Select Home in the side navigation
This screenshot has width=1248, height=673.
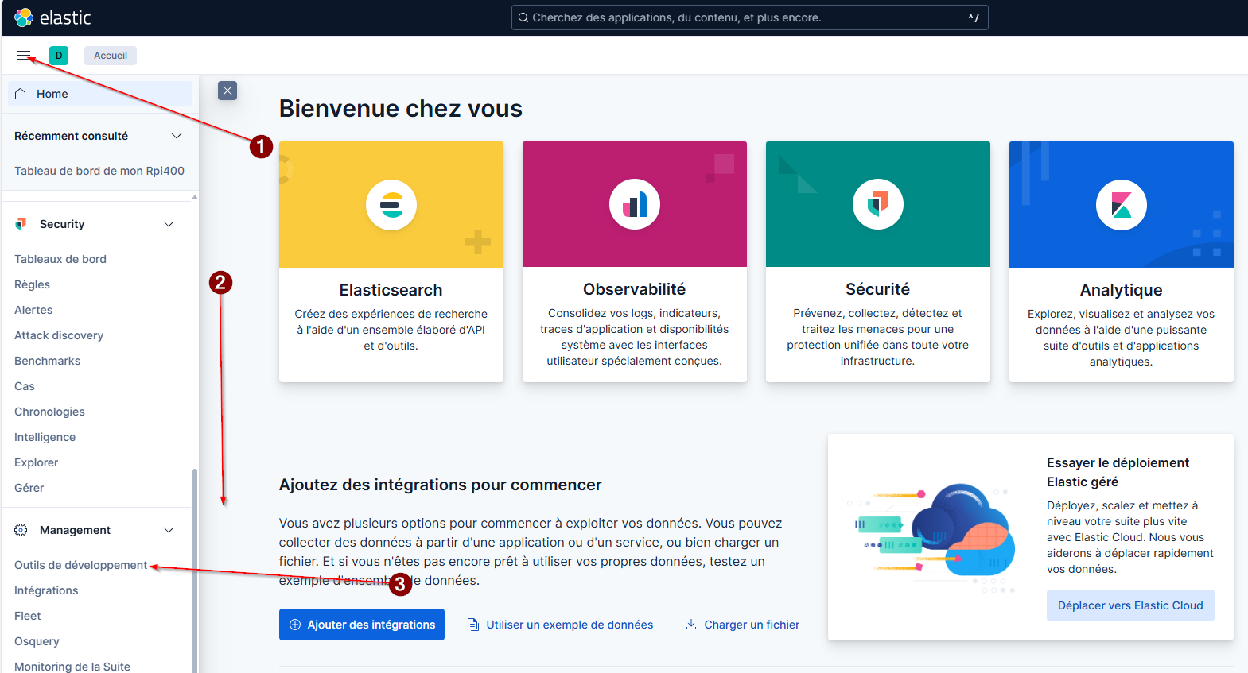pos(52,94)
